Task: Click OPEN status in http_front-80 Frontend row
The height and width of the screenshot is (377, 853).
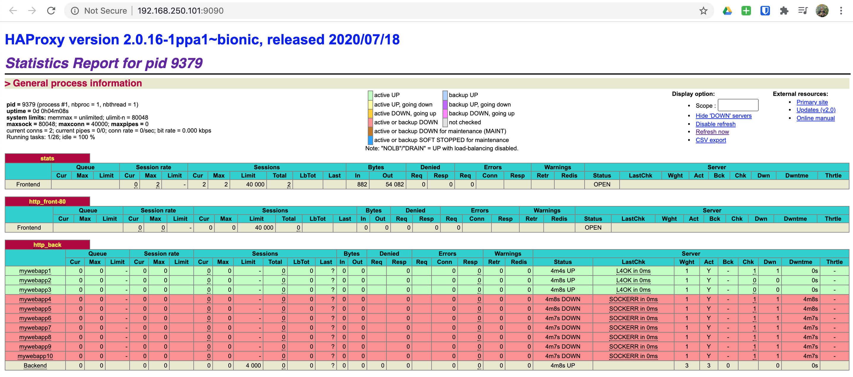Action: [x=593, y=228]
